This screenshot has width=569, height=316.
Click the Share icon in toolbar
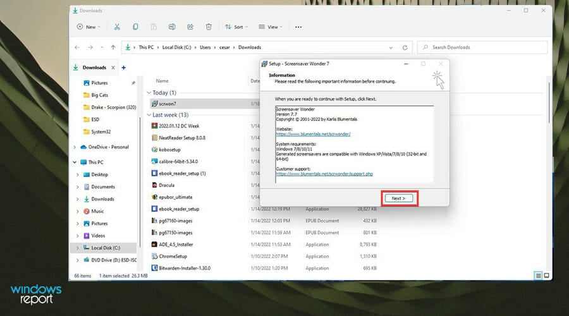(x=190, y=27)
